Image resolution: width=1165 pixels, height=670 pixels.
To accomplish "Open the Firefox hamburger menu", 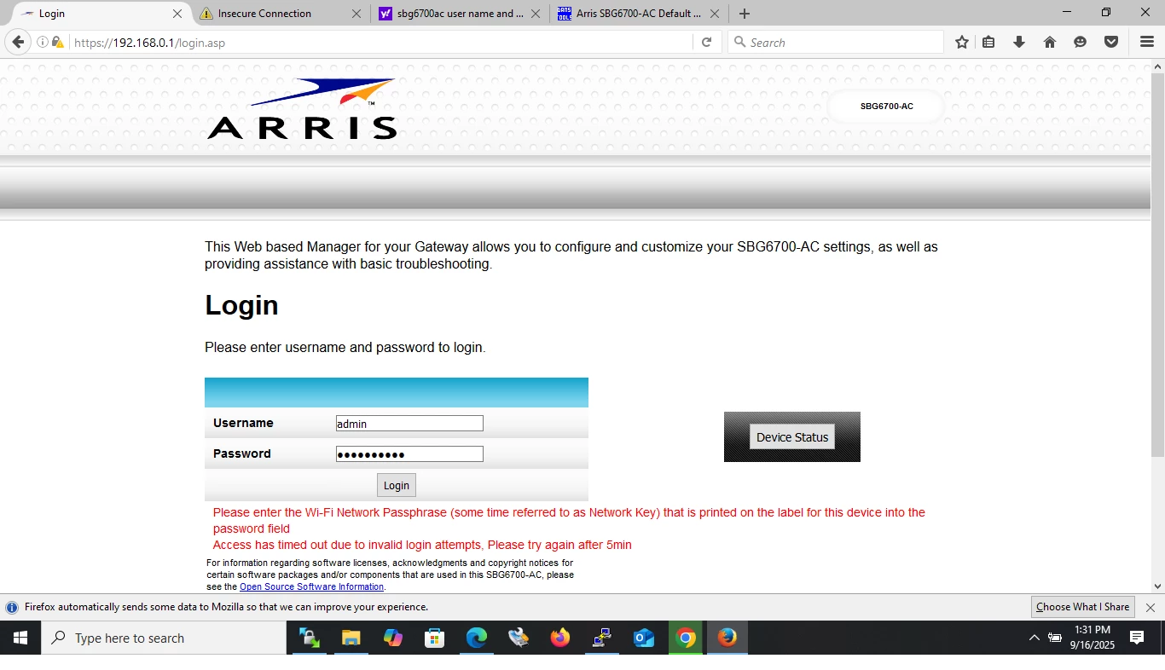I will [x=1147, y=42].
